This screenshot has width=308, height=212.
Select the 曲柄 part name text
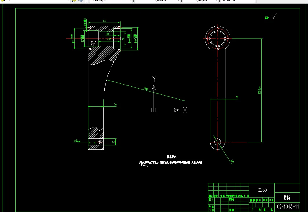pos(287,198)
